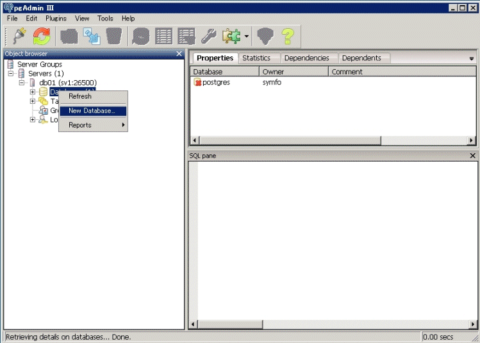This screenshot has width=480, height=343.
Task: Click the Plugins puzzle piece icon
Action: coord(231,37)
